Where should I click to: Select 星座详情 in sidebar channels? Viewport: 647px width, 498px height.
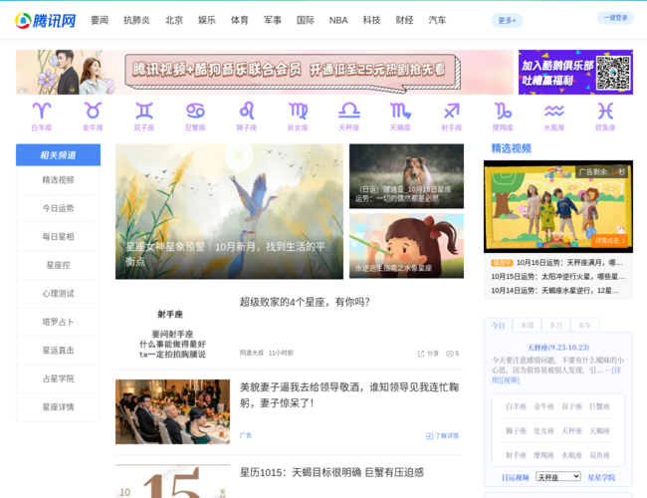(x=58, y=407)
